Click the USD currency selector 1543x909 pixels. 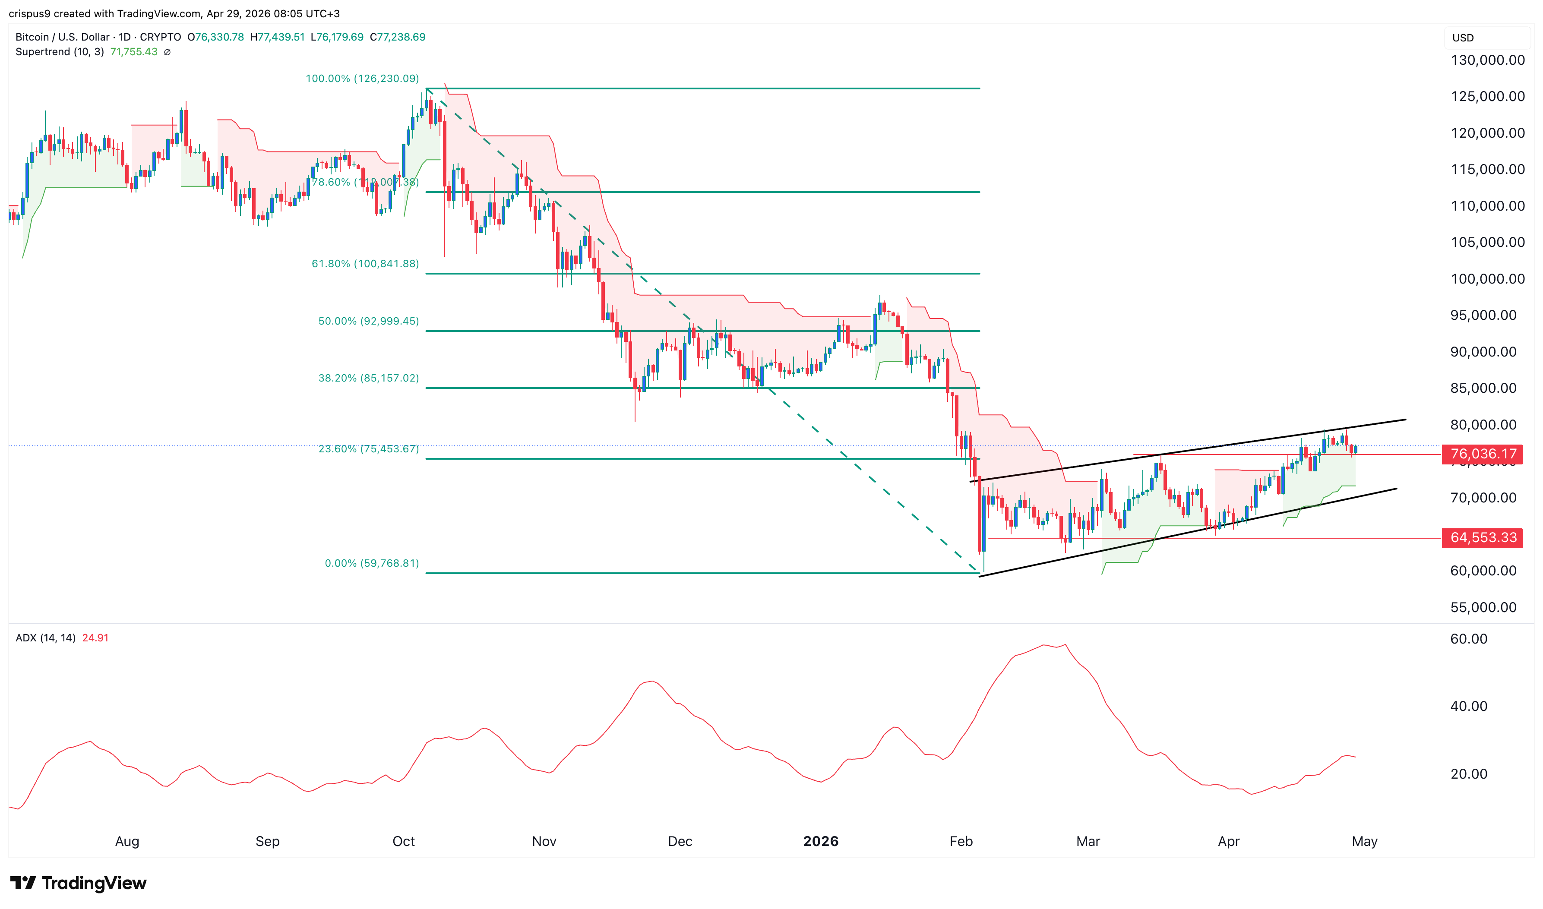point(1463,38)
